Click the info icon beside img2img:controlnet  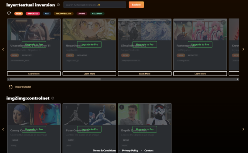click(53, 98)
